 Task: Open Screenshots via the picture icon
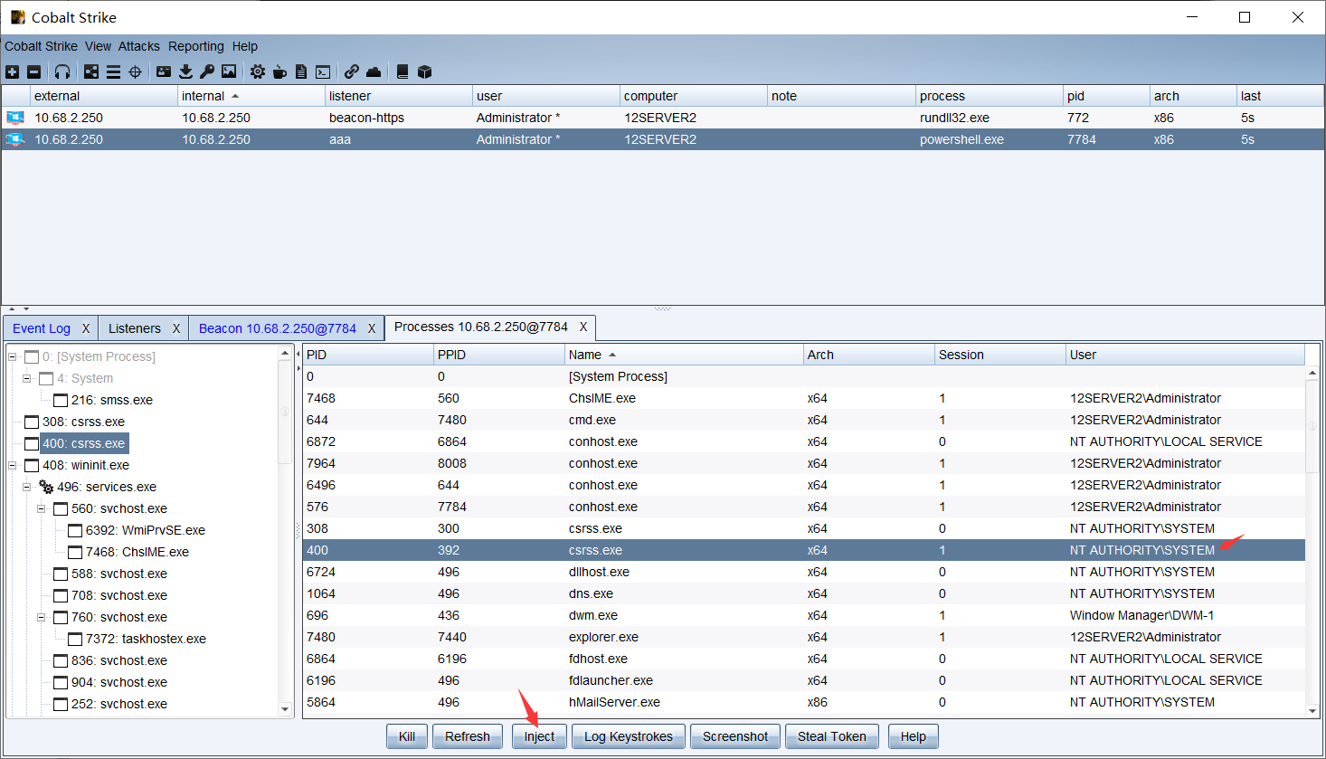click(x=229, y=71)
